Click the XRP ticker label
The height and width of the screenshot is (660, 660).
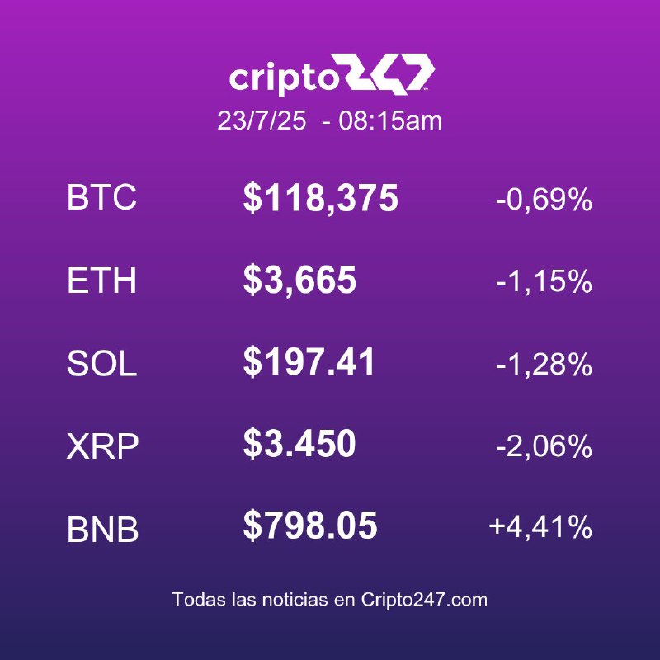tap(102, 446)
